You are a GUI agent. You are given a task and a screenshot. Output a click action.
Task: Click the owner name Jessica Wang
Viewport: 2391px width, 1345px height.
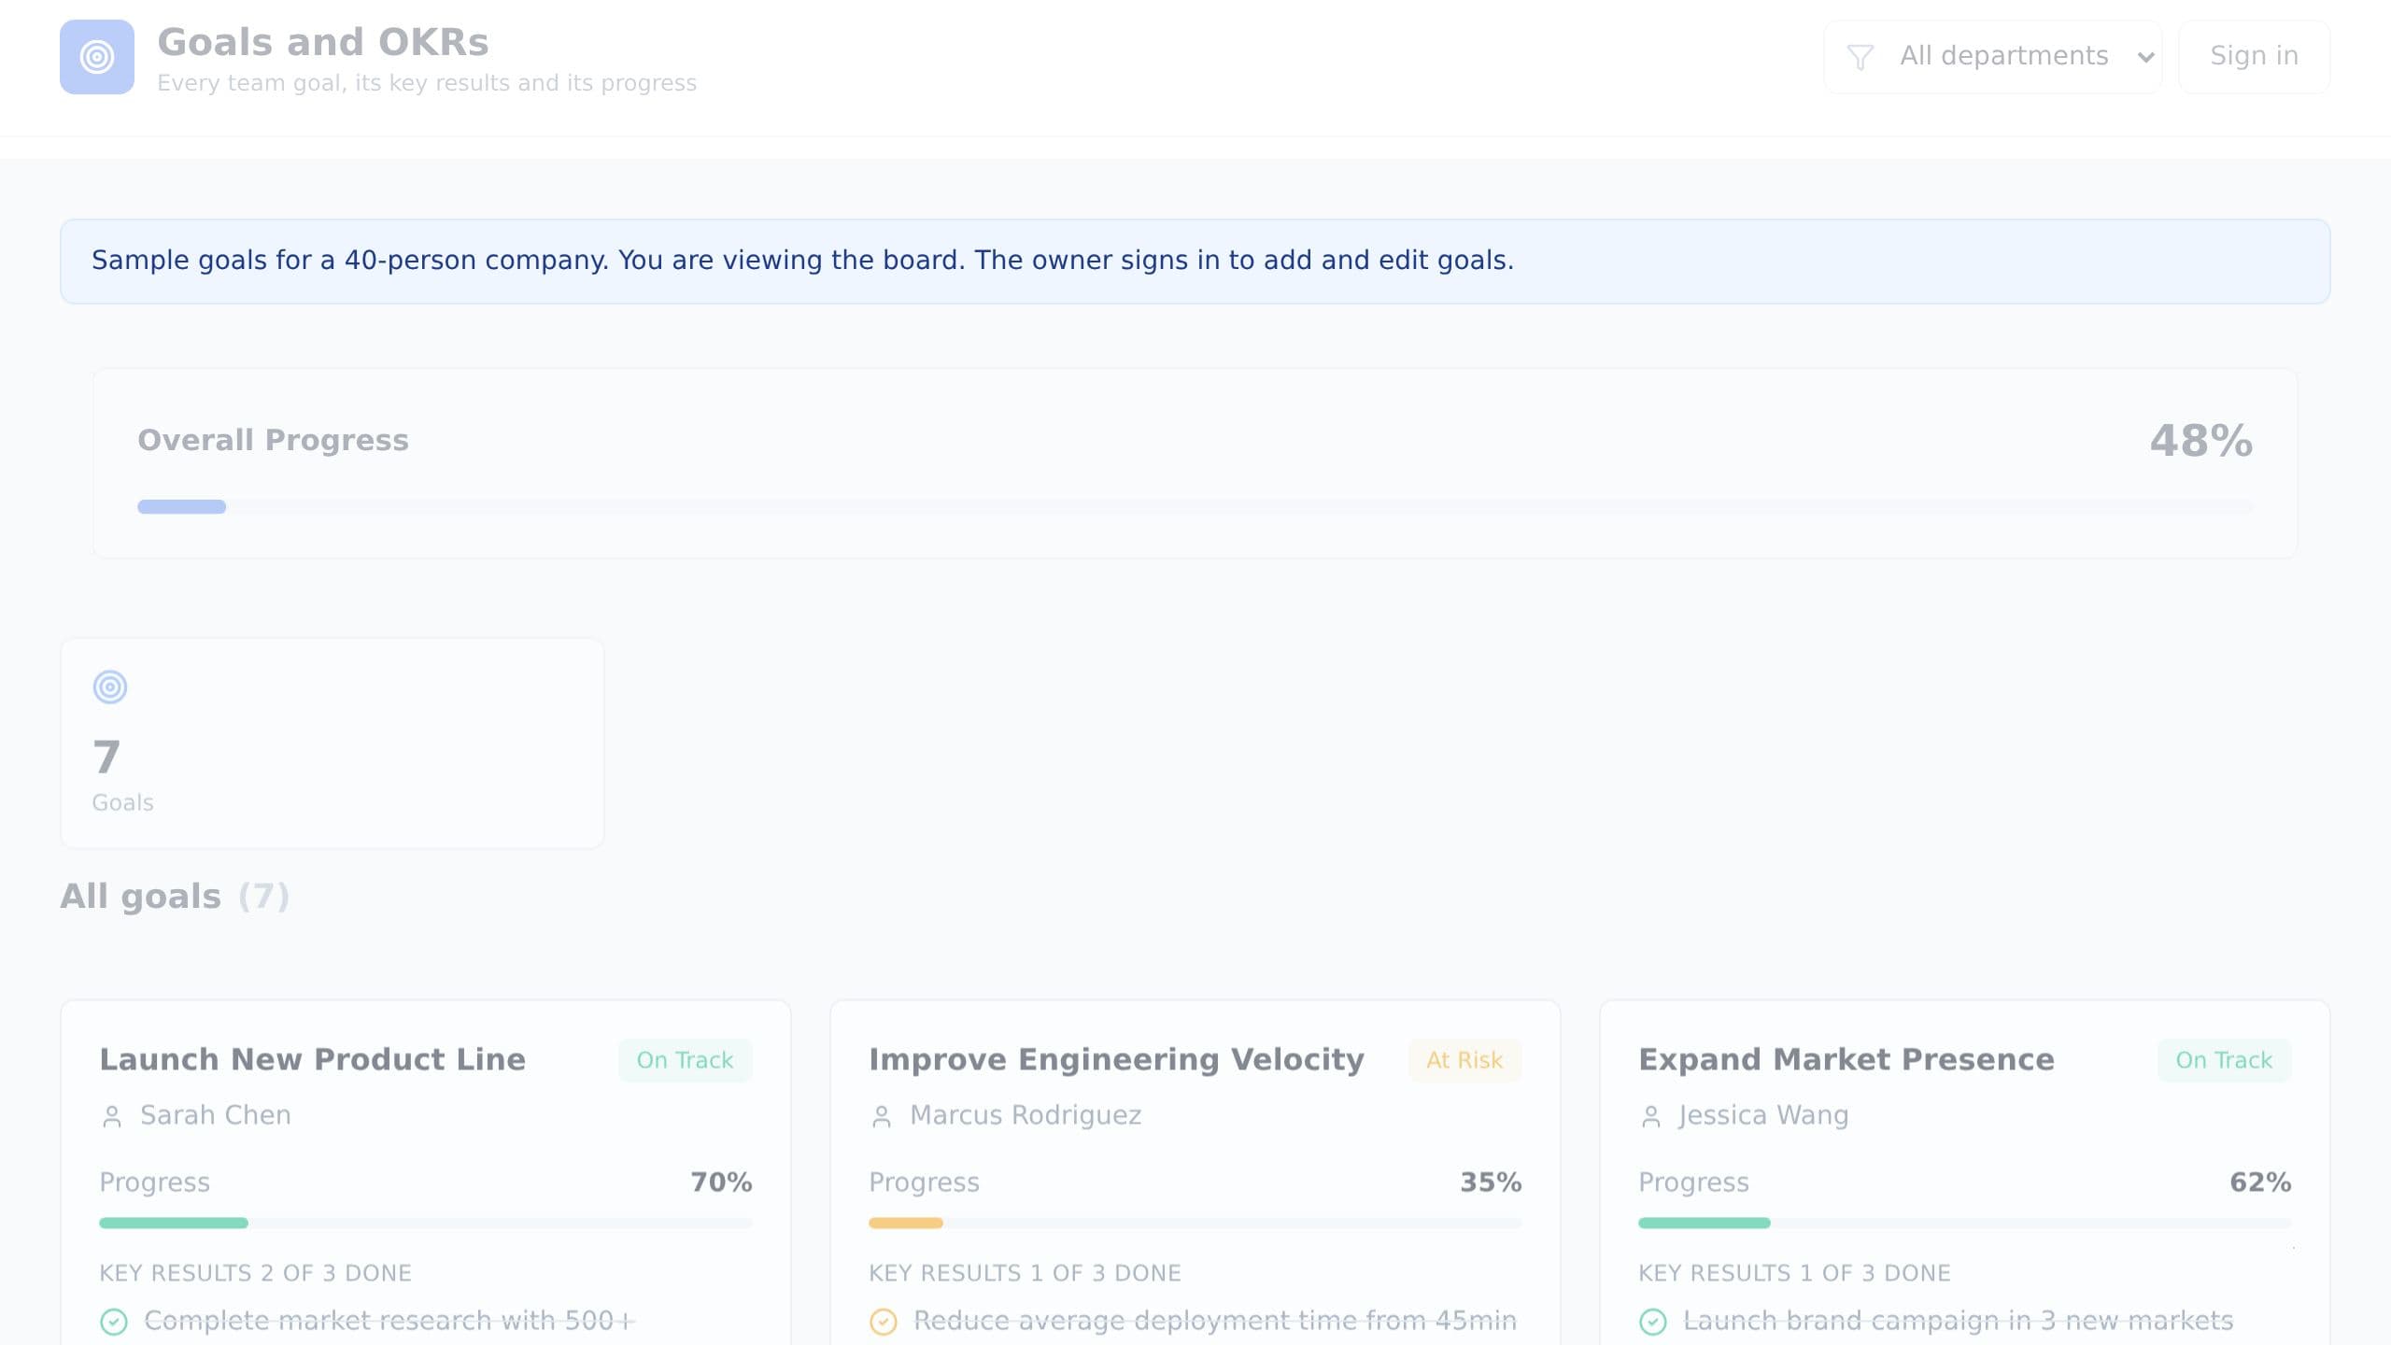click(1763, 1115)
